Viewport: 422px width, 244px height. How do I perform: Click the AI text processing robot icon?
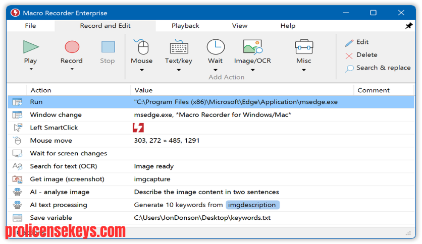(x=17, y=205)
